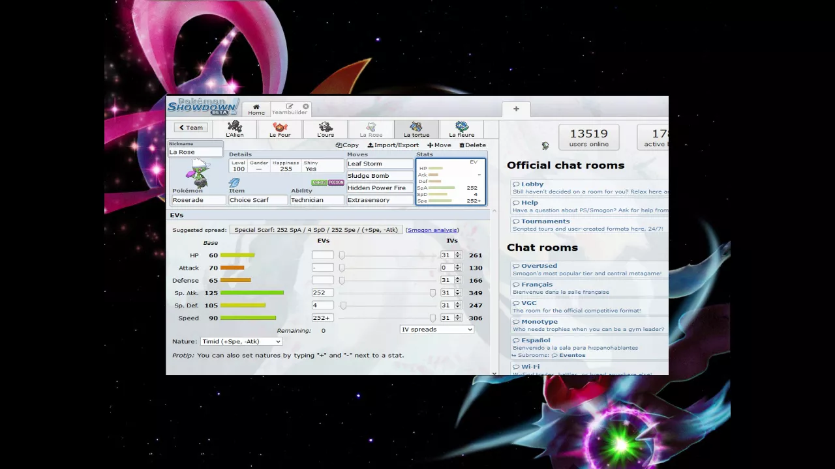Select the La tortue team member
The image size is (835, 469).
pos(416,130)
